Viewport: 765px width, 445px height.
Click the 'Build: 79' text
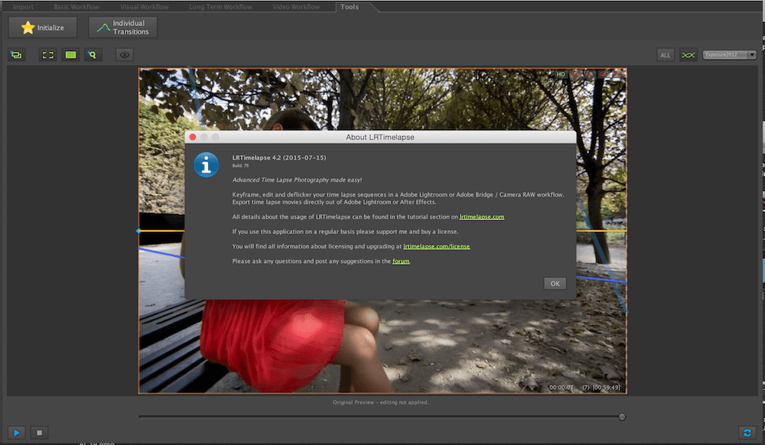240,166
